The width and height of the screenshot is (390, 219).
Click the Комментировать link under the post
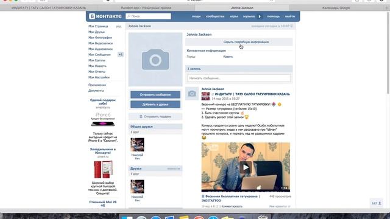[x=232, y=206]
